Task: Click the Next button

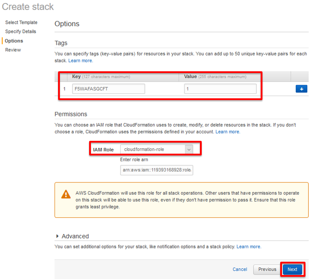Action: pos(292,269)
